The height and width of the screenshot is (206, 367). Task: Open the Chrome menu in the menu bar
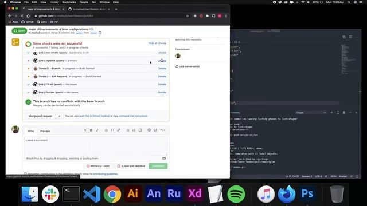click(x=15, y=2)
